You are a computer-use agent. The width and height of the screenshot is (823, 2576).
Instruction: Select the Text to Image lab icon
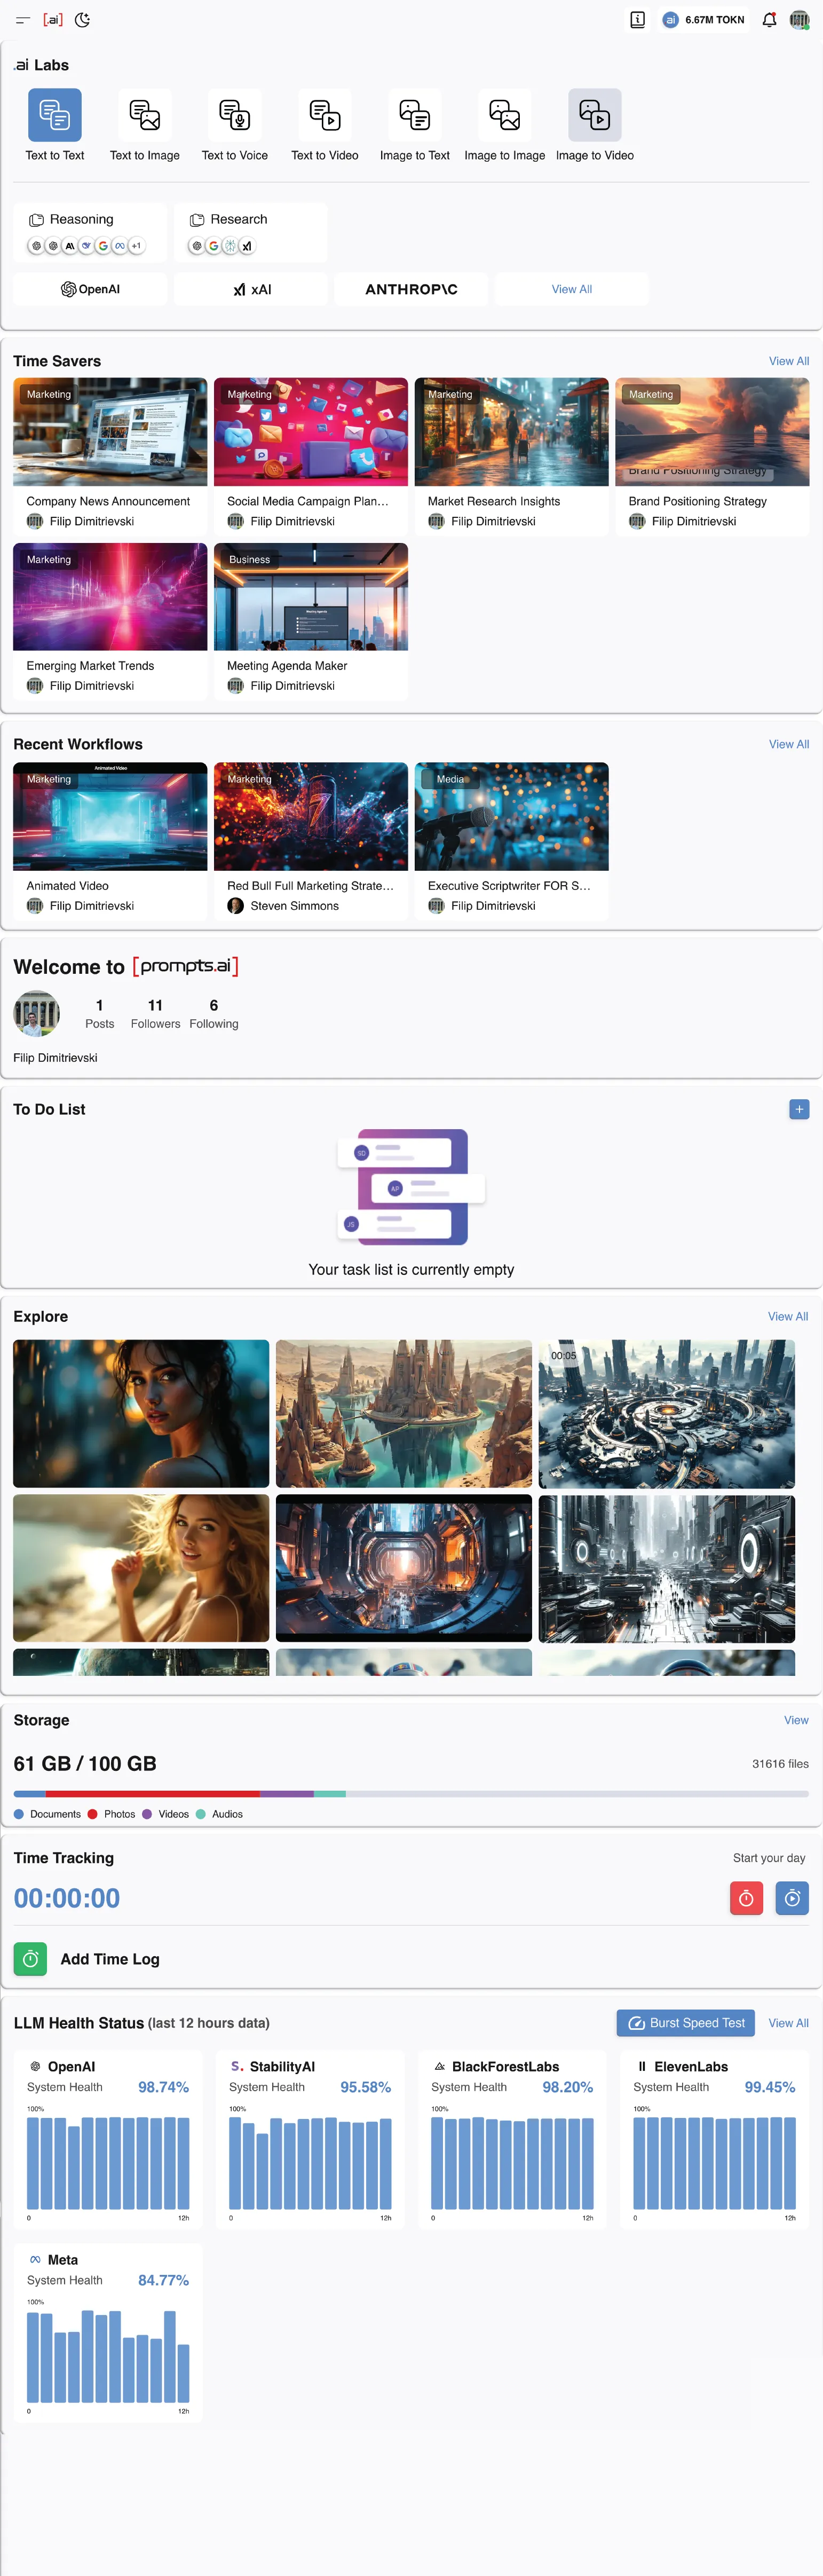point(145,115)
